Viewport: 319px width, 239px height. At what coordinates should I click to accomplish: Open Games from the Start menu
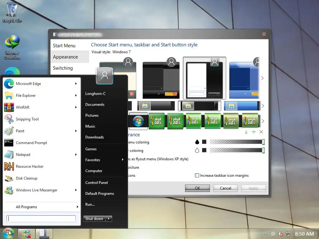(91, 149)
